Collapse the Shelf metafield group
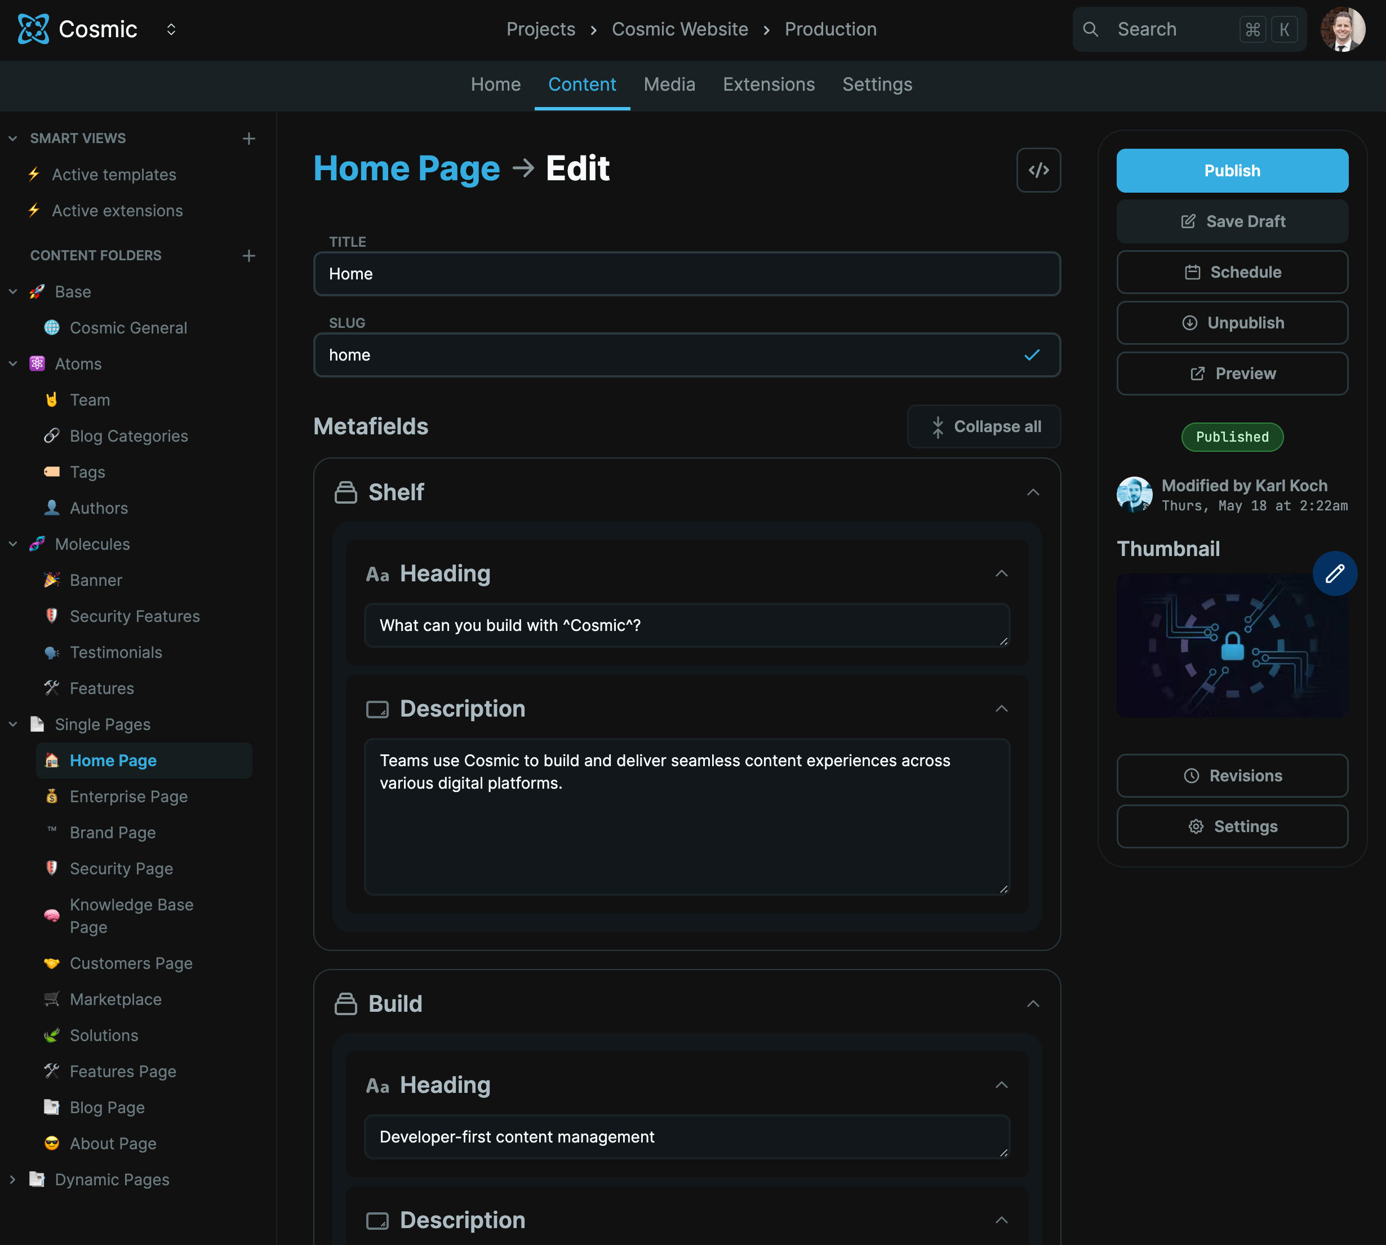This screenshot has height=1245, width=1386. 1032,492
